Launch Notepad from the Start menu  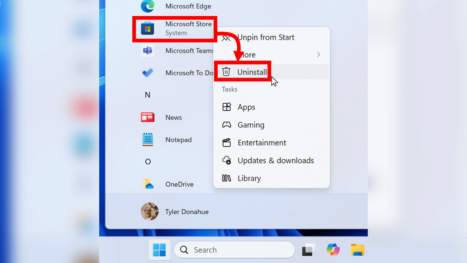[x=179, y=139]
